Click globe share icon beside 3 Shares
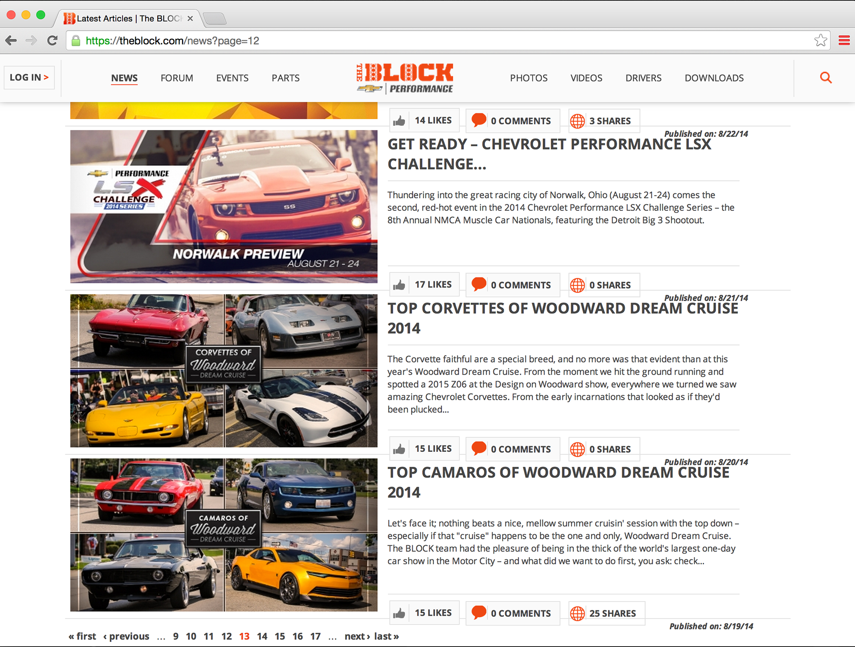Screen dimensions: 855x647 pyautogui.click(x=578, y=121)
